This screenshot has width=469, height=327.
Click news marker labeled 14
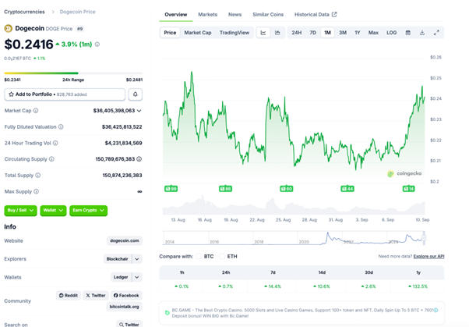pyautogui.click(x=408, y=189)
